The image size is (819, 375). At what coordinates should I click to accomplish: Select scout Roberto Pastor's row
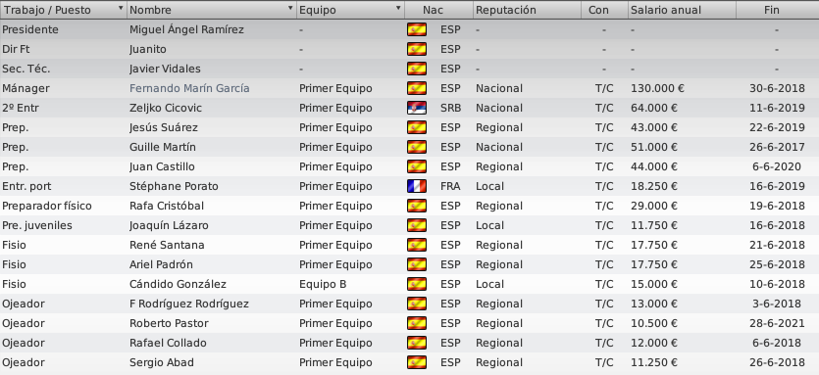pos(410,323)
